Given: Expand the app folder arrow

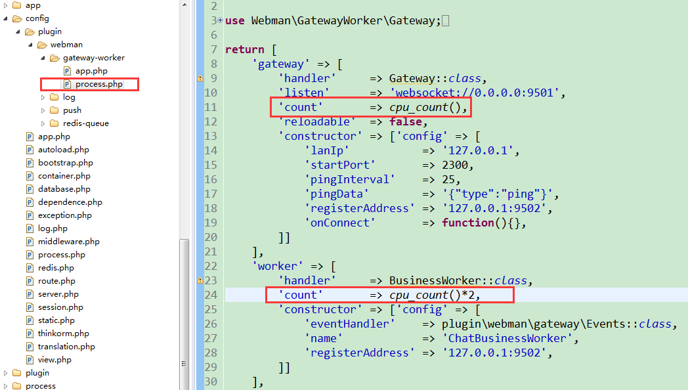Looking at the screenshot, I should (x=5, y=5).
